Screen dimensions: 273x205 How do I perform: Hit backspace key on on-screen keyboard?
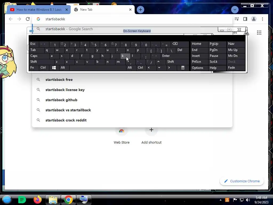click(x=180, y=44)
